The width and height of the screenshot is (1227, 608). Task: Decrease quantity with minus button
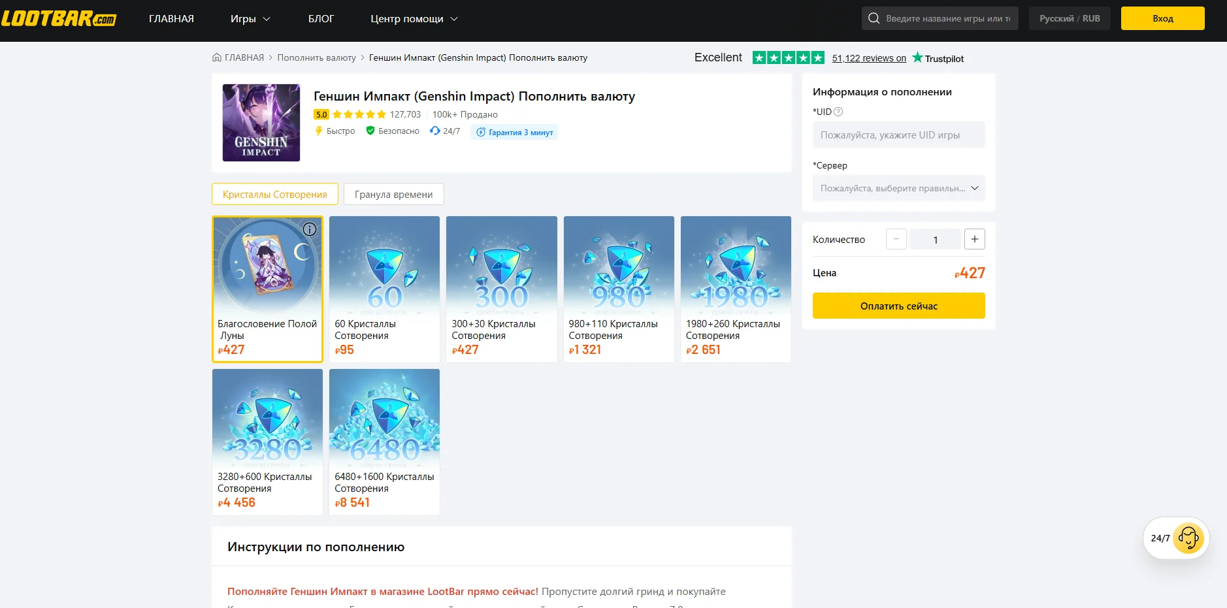click(x=896, y=239)
